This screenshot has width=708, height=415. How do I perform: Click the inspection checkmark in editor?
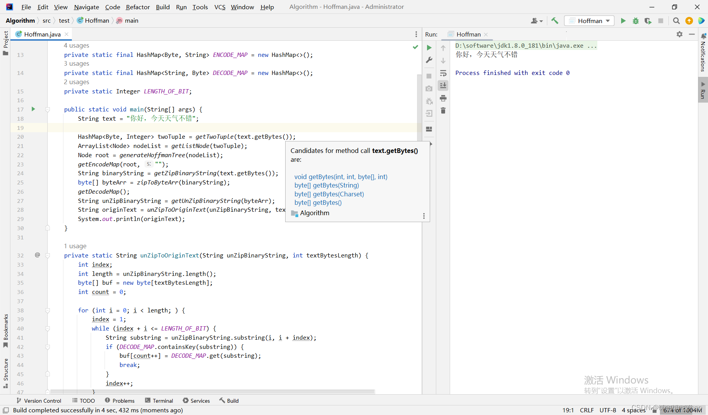[415, 47]
